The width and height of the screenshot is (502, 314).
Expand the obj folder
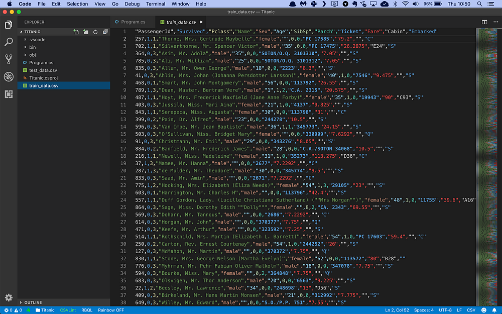tap(25, 55)
